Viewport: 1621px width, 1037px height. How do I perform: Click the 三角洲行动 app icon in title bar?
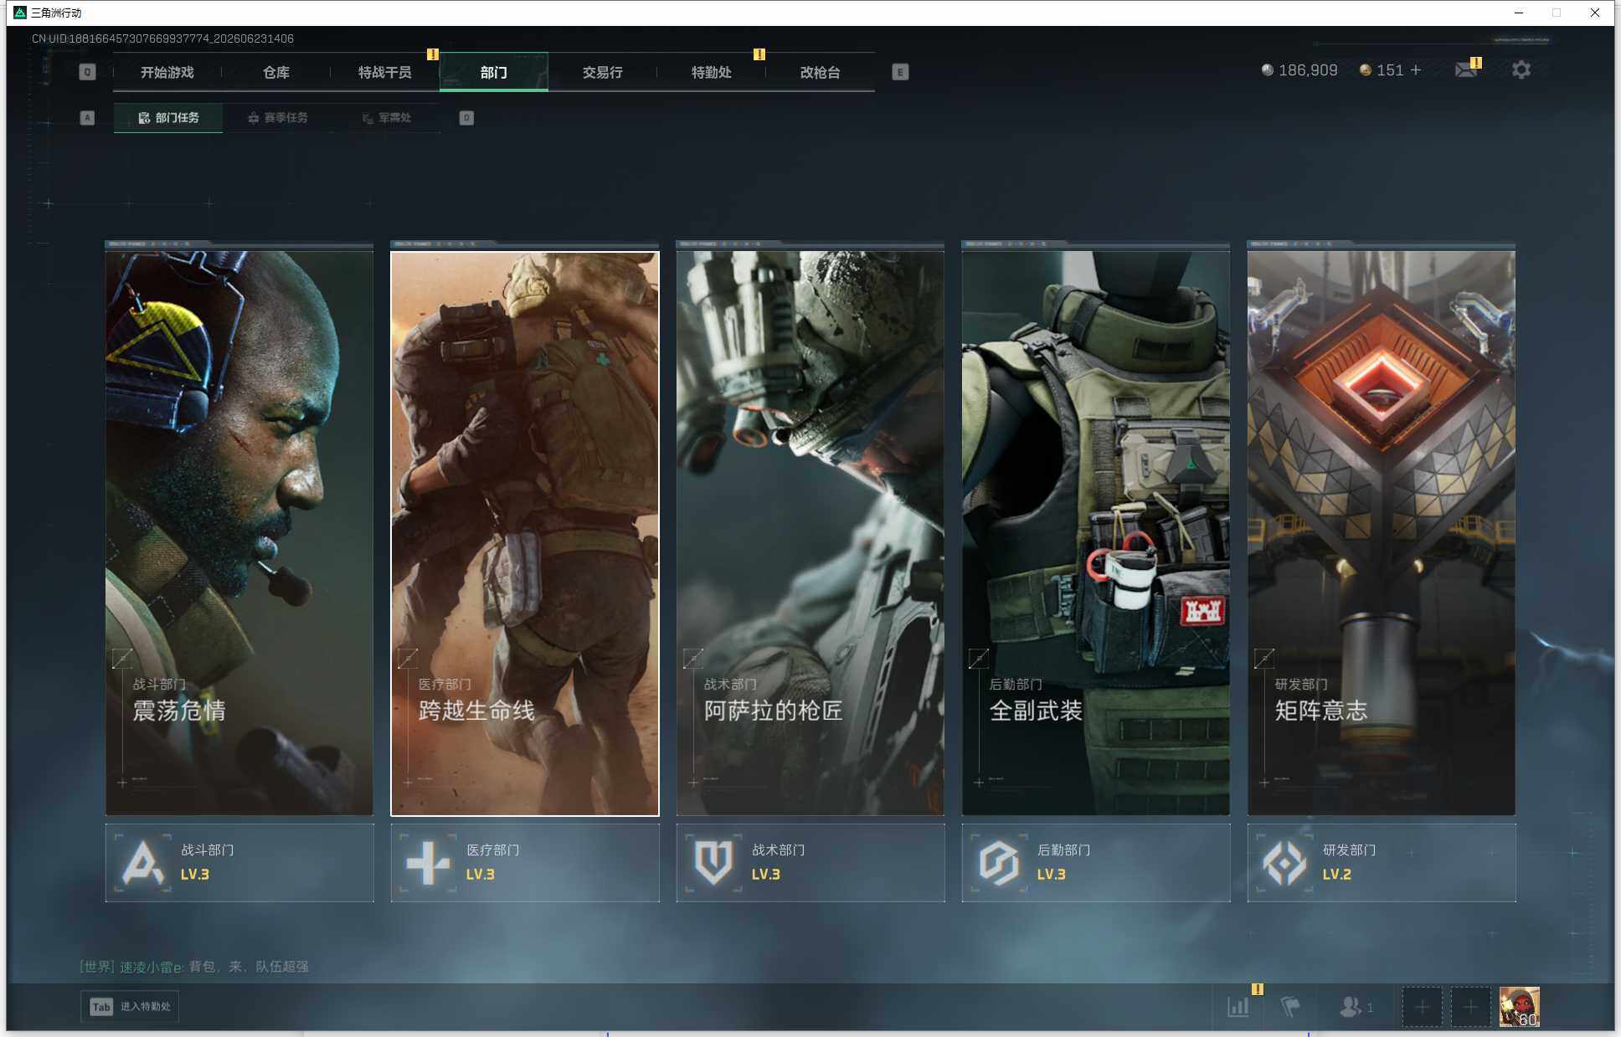tap(20, 13)
